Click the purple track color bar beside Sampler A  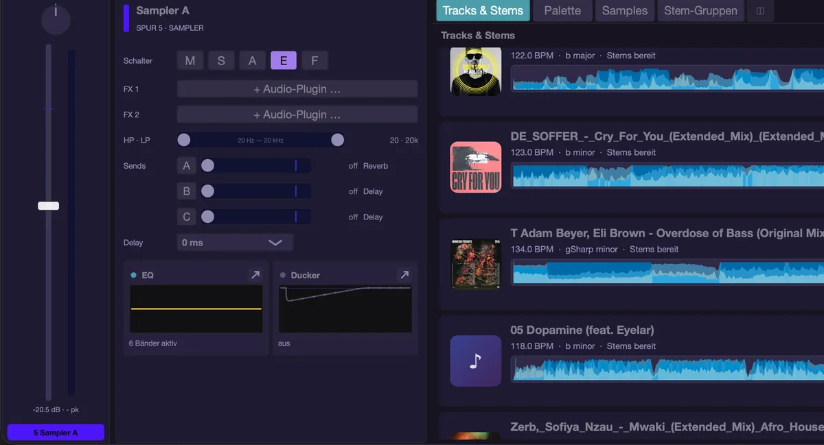[126, 19]
